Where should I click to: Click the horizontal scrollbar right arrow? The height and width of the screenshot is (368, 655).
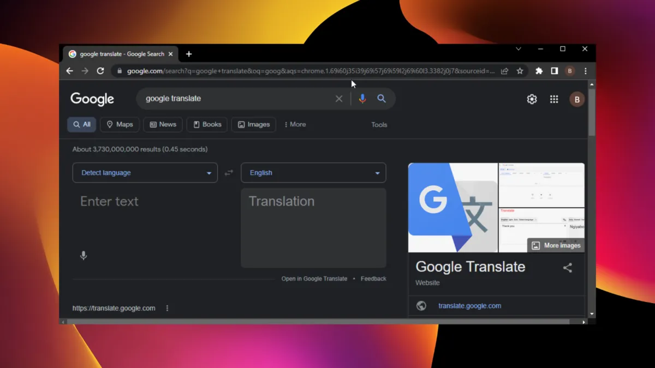(584, 322)
